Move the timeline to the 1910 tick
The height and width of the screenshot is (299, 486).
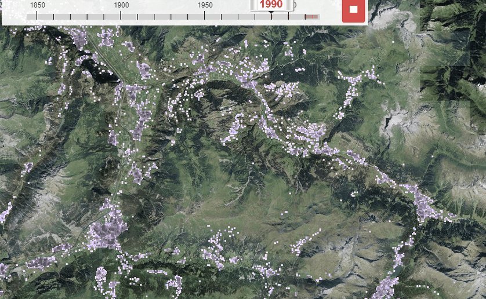coord(137,16)
